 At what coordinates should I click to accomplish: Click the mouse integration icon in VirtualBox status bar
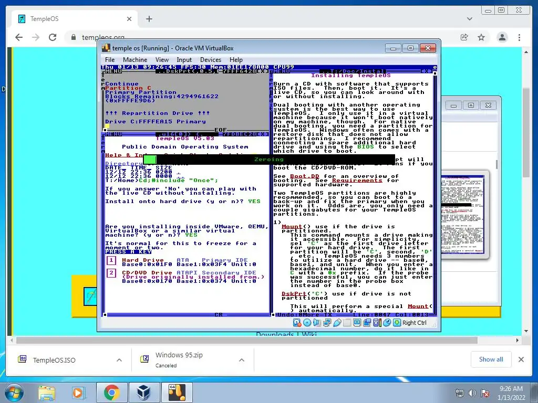click(387, 323)
